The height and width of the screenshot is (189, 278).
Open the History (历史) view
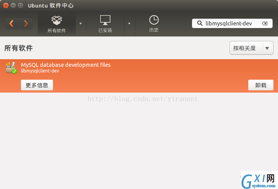click(x=154, y=24)
